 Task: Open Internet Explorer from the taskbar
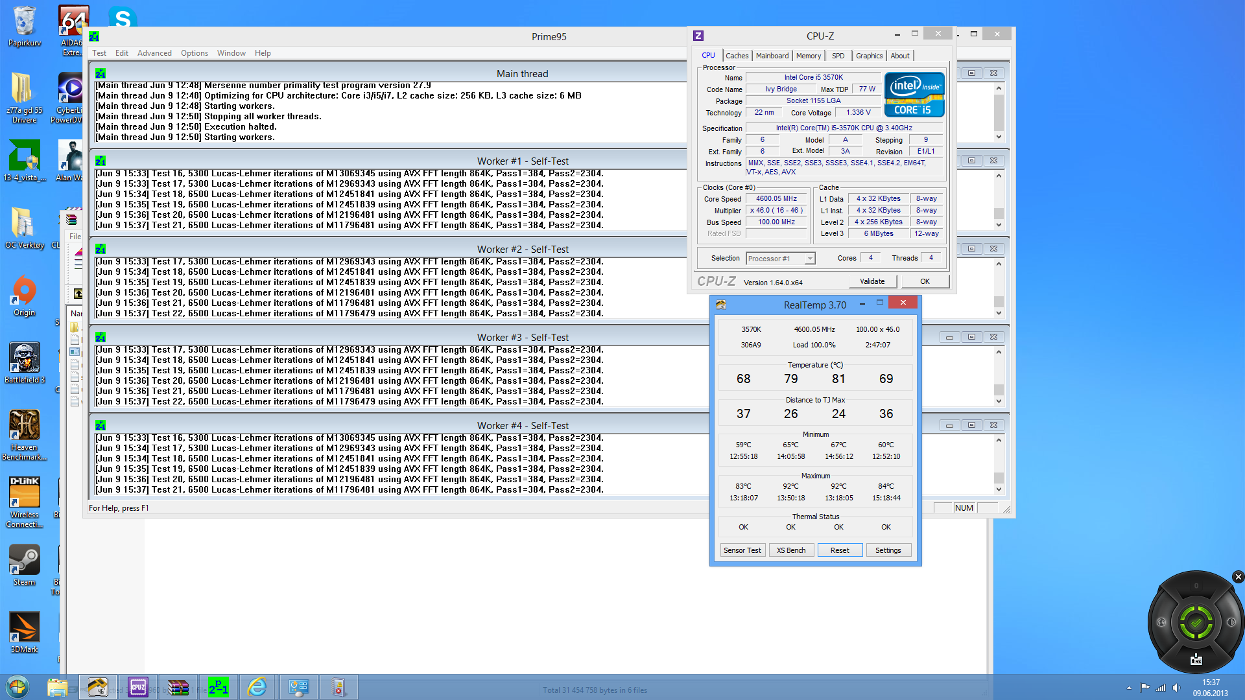coord(257,687)
